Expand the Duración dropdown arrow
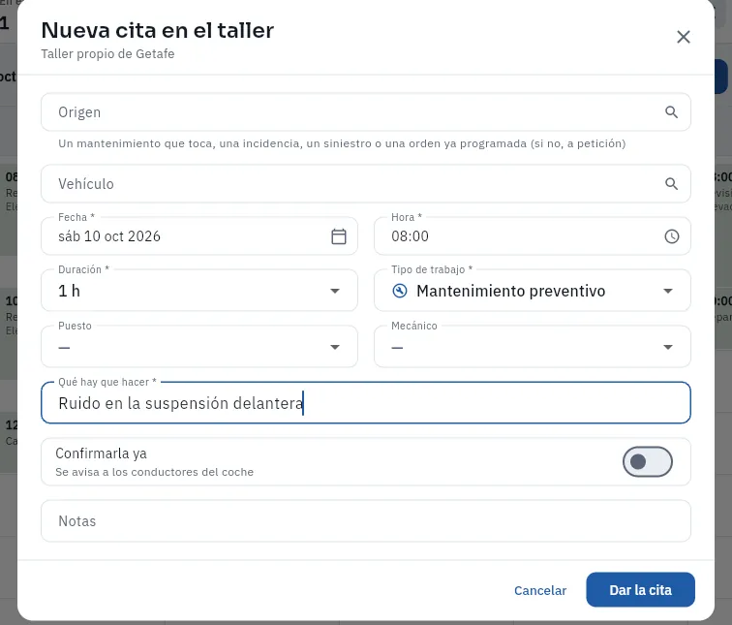The image size is (732, 625). click(x=335, y=291)
